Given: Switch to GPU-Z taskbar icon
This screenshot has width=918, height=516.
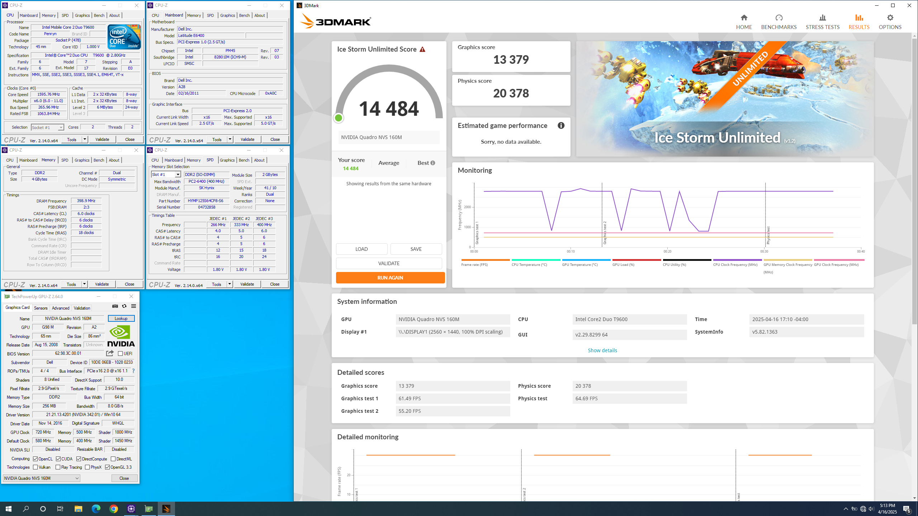Looking at the screenshot, I should tap(148, 508).
